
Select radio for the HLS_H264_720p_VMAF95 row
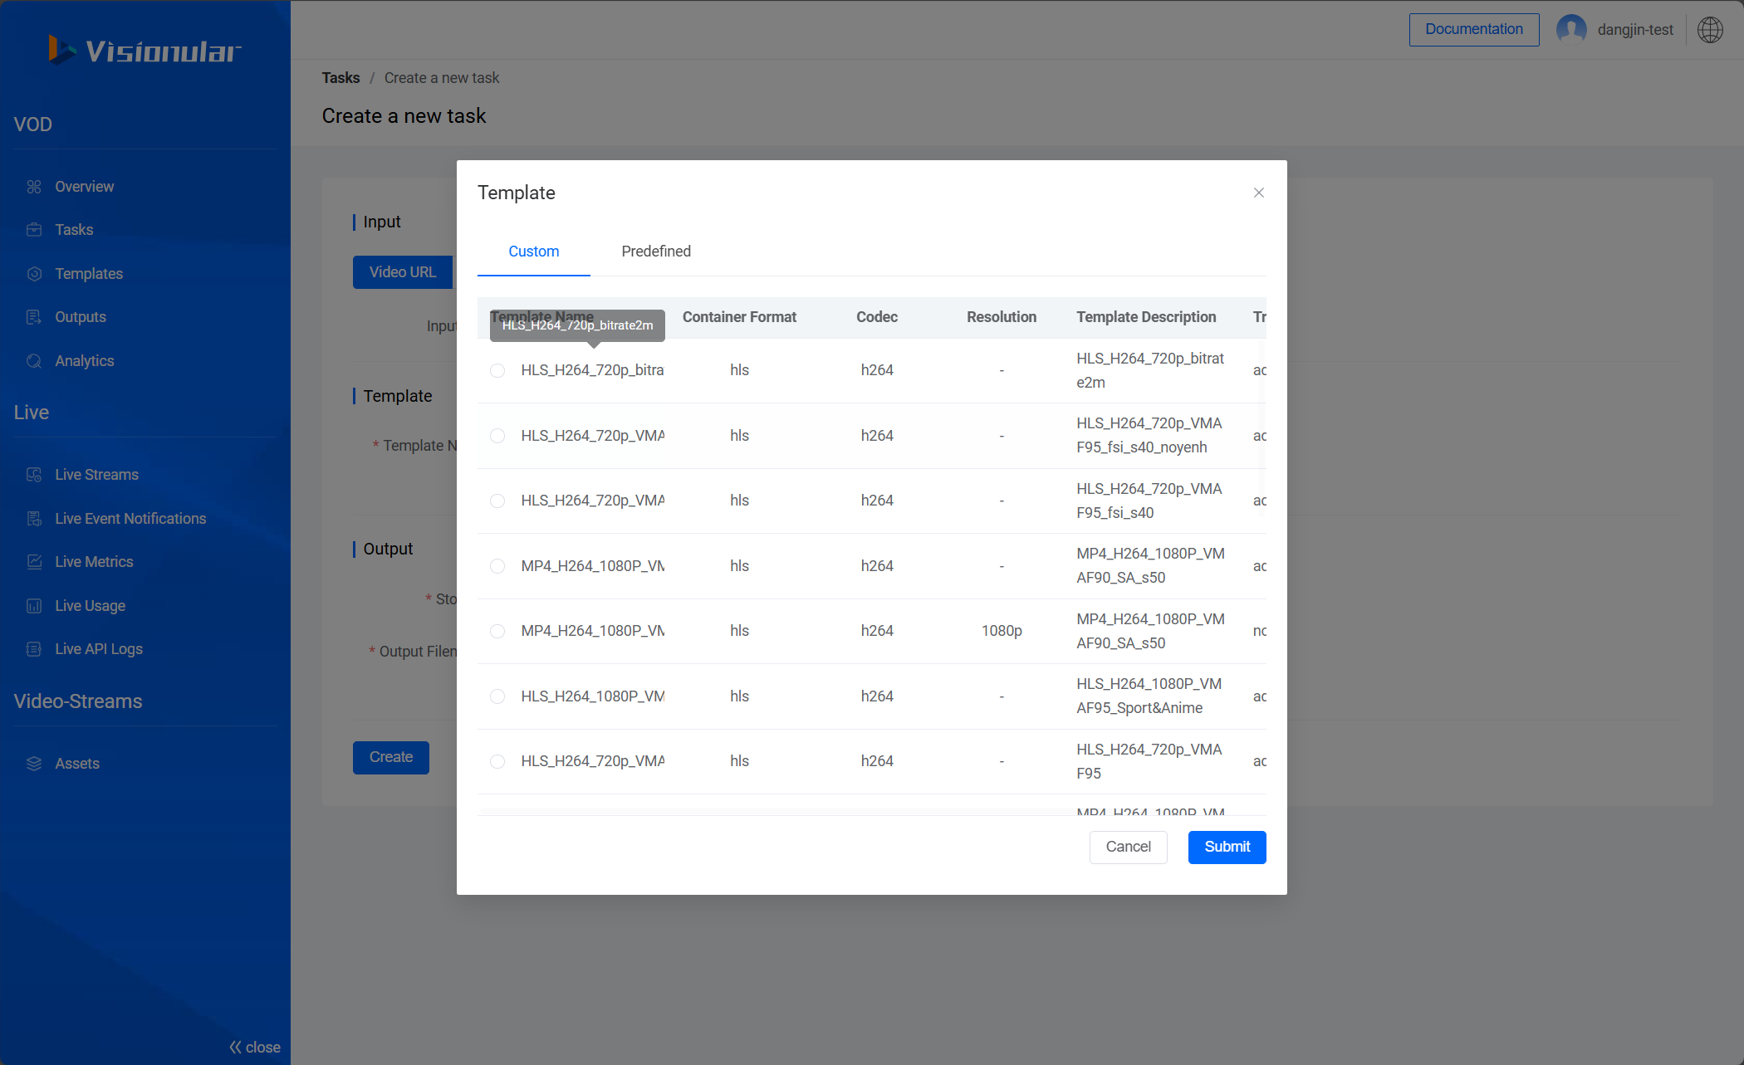click(x=497, y=761)
